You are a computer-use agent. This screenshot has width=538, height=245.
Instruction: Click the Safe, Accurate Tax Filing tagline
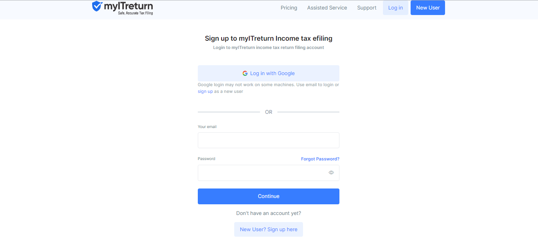click(x=135, y=13)
